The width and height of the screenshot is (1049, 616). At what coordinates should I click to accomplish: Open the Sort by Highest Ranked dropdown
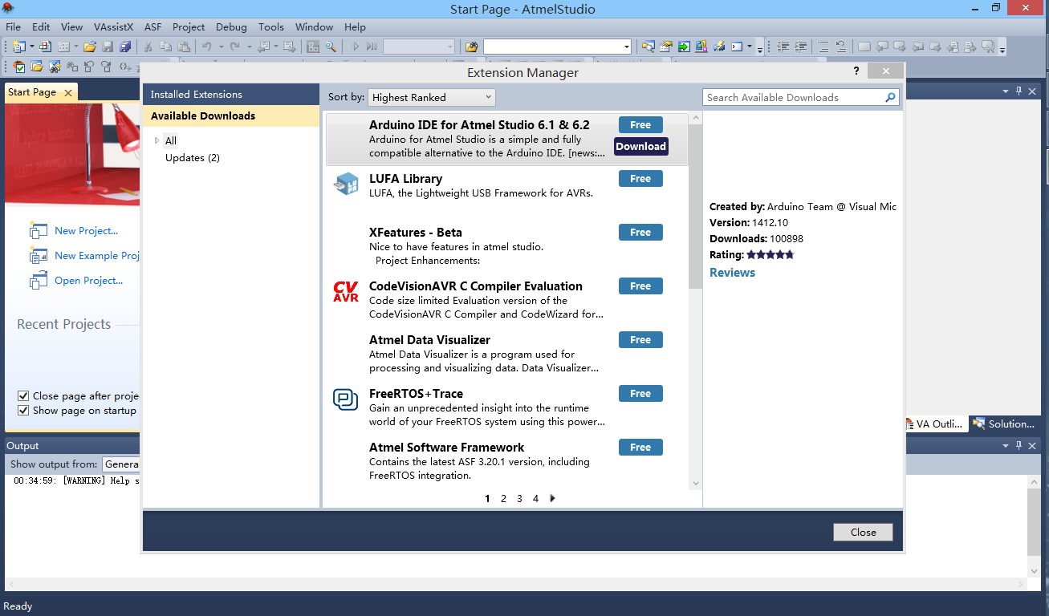coord(432,97)
